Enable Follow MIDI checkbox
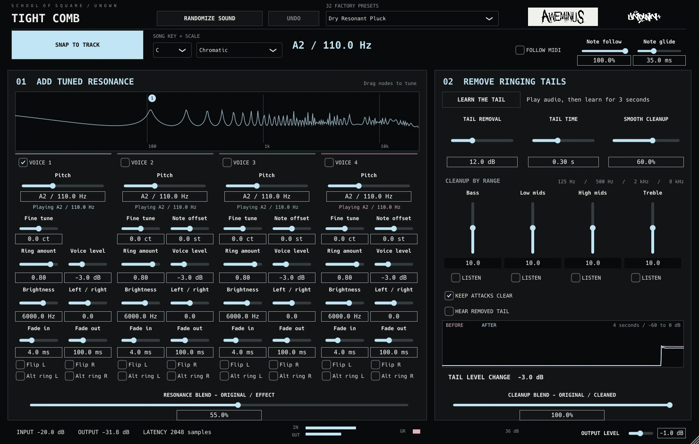Viewport: 699px width, 444px height. coord(520,50)
